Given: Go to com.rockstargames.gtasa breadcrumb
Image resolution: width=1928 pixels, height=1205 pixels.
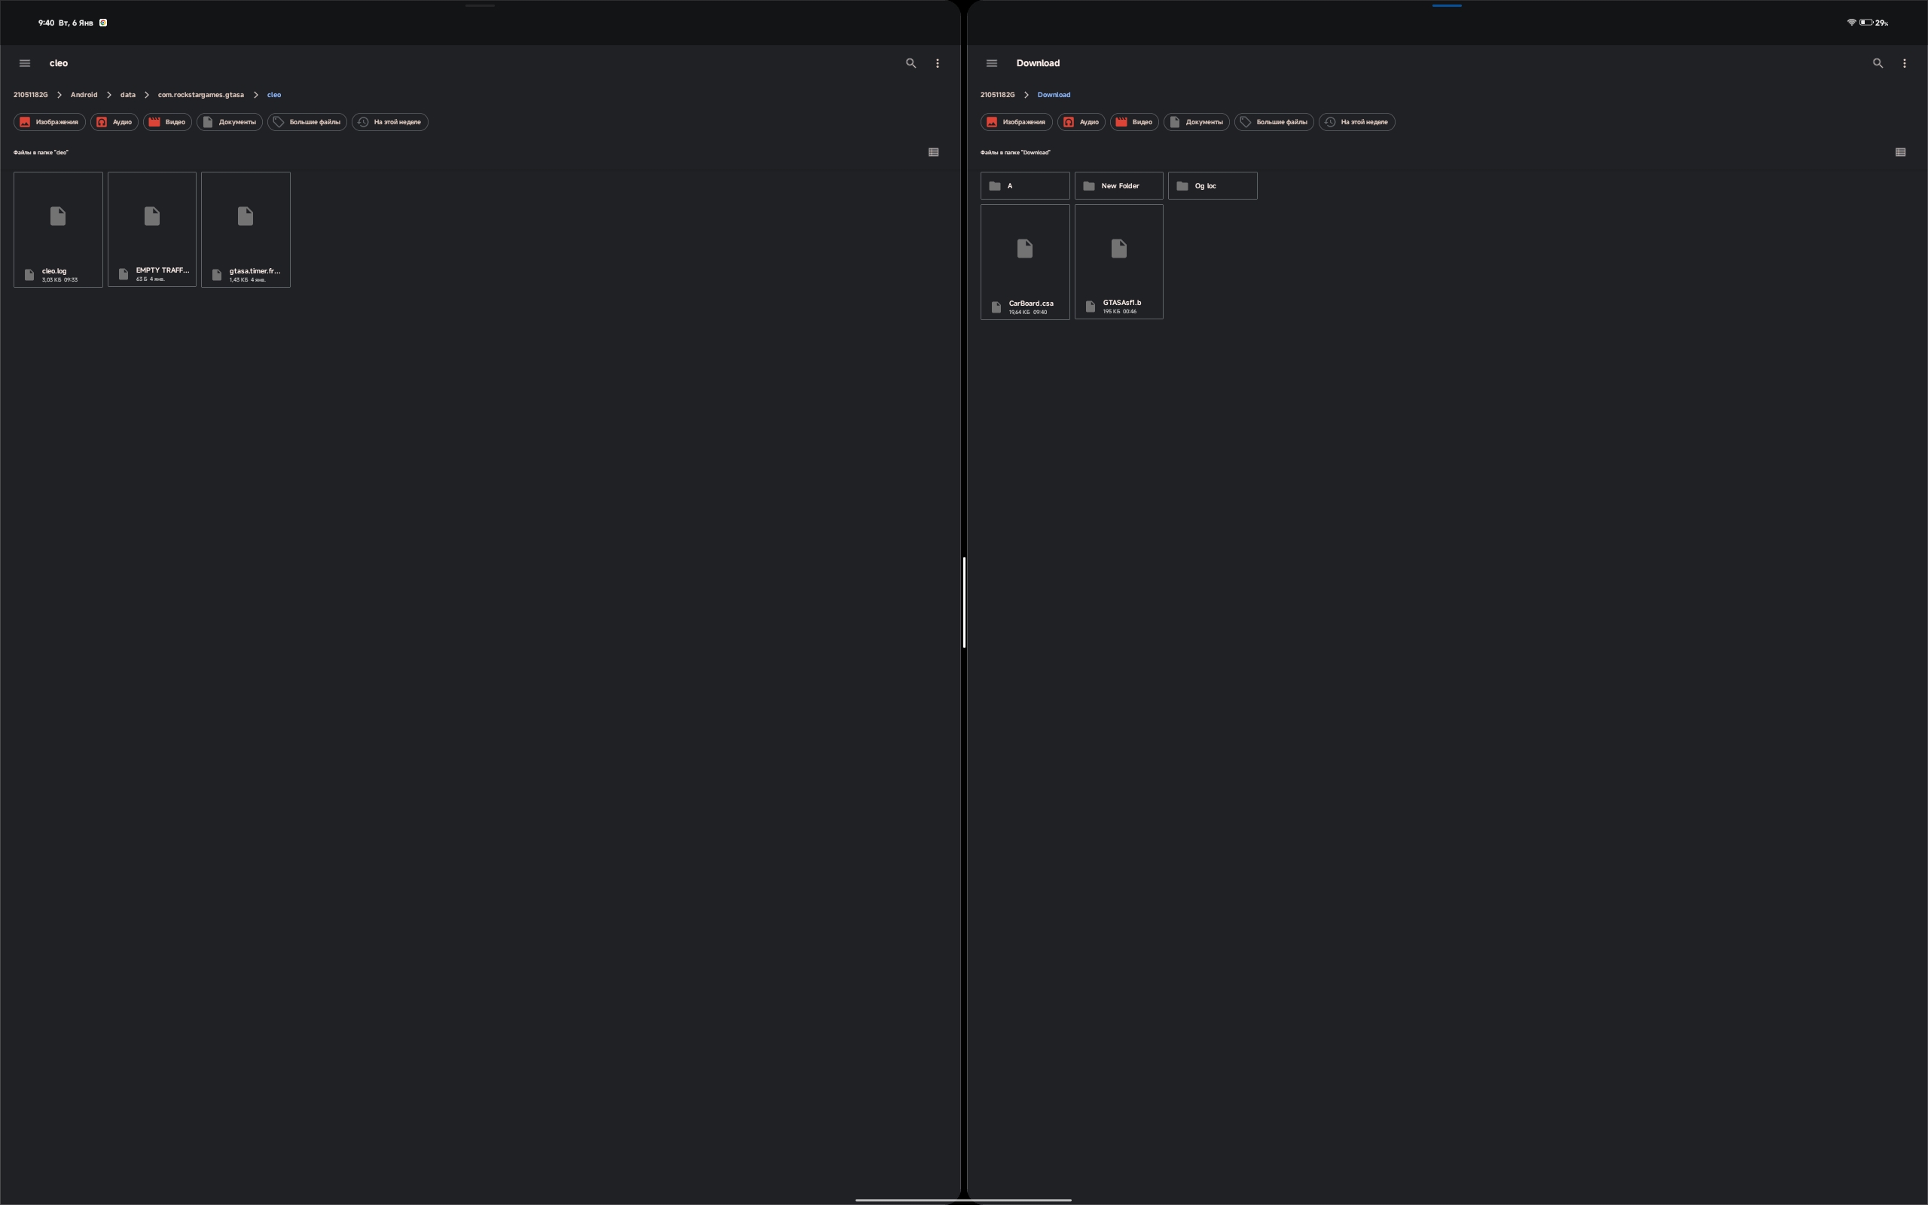Looking at the screenshot, I should pyautogui.click(x=201, y=95).
